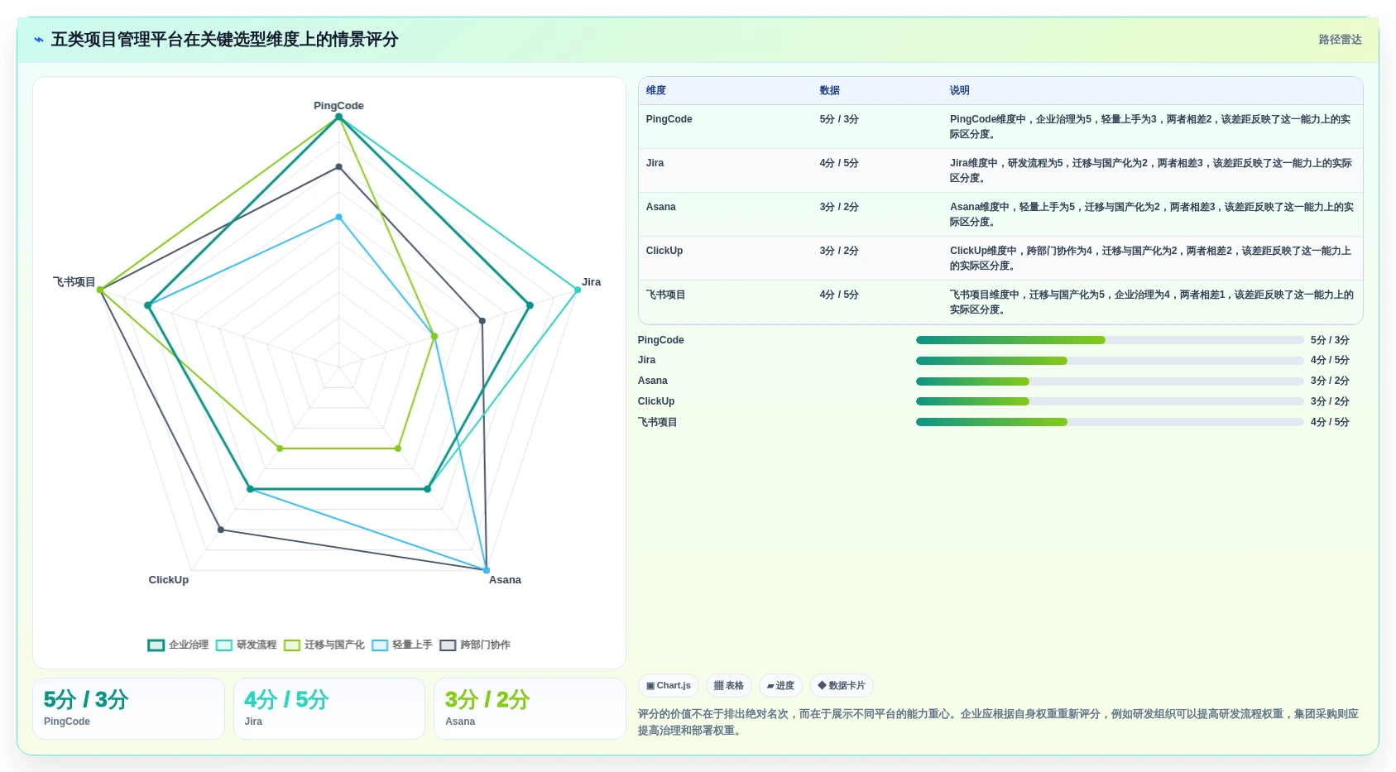Select the Jira progress bar
Image resolution: width=1396 pixels, height=772 pixels.
1110,361
